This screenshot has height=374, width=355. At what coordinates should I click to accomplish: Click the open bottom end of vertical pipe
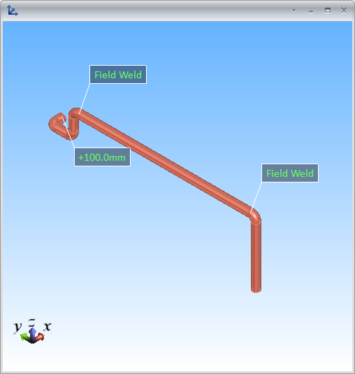pyautogui.click(x=256, y=290)
